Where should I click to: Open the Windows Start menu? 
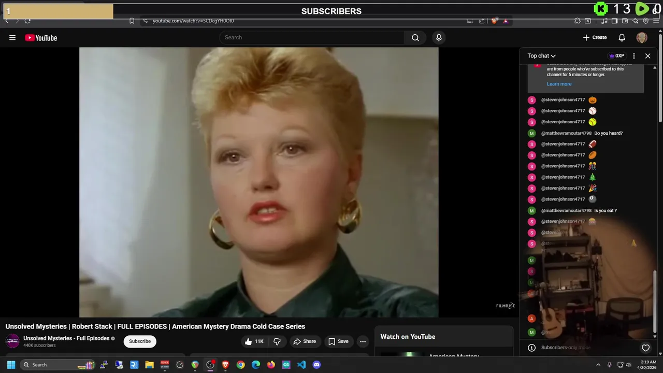[x=11, y=365]
